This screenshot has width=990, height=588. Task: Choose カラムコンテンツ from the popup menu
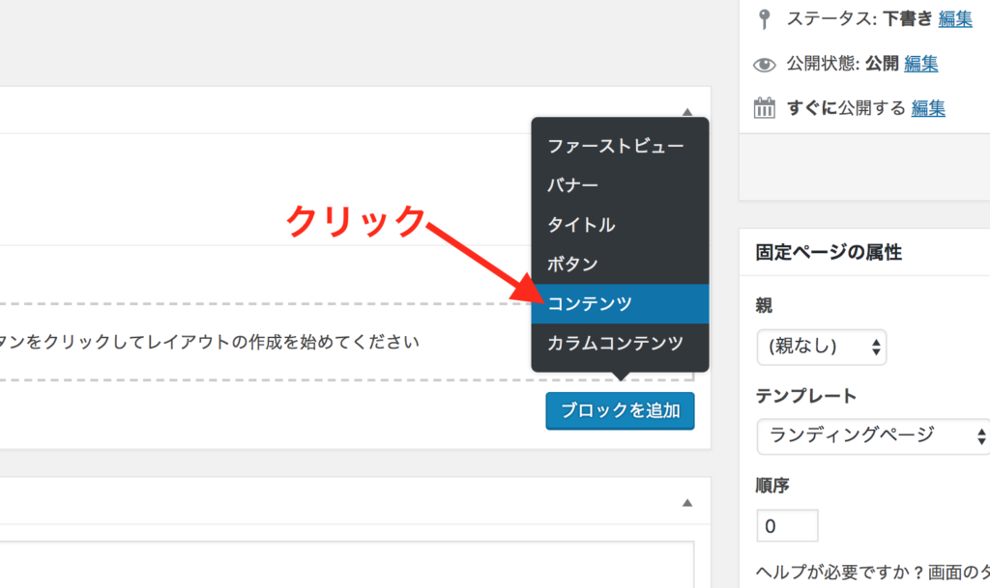pyautogui.click(x=615, y=343)
